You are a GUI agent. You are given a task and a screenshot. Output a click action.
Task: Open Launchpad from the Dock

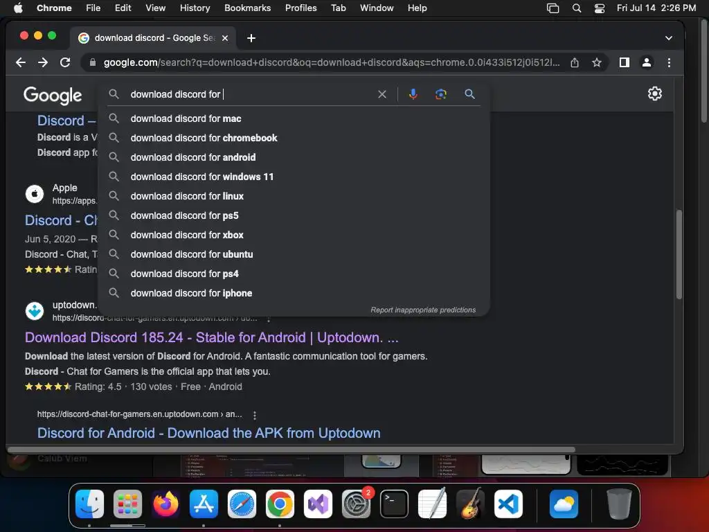127,504
